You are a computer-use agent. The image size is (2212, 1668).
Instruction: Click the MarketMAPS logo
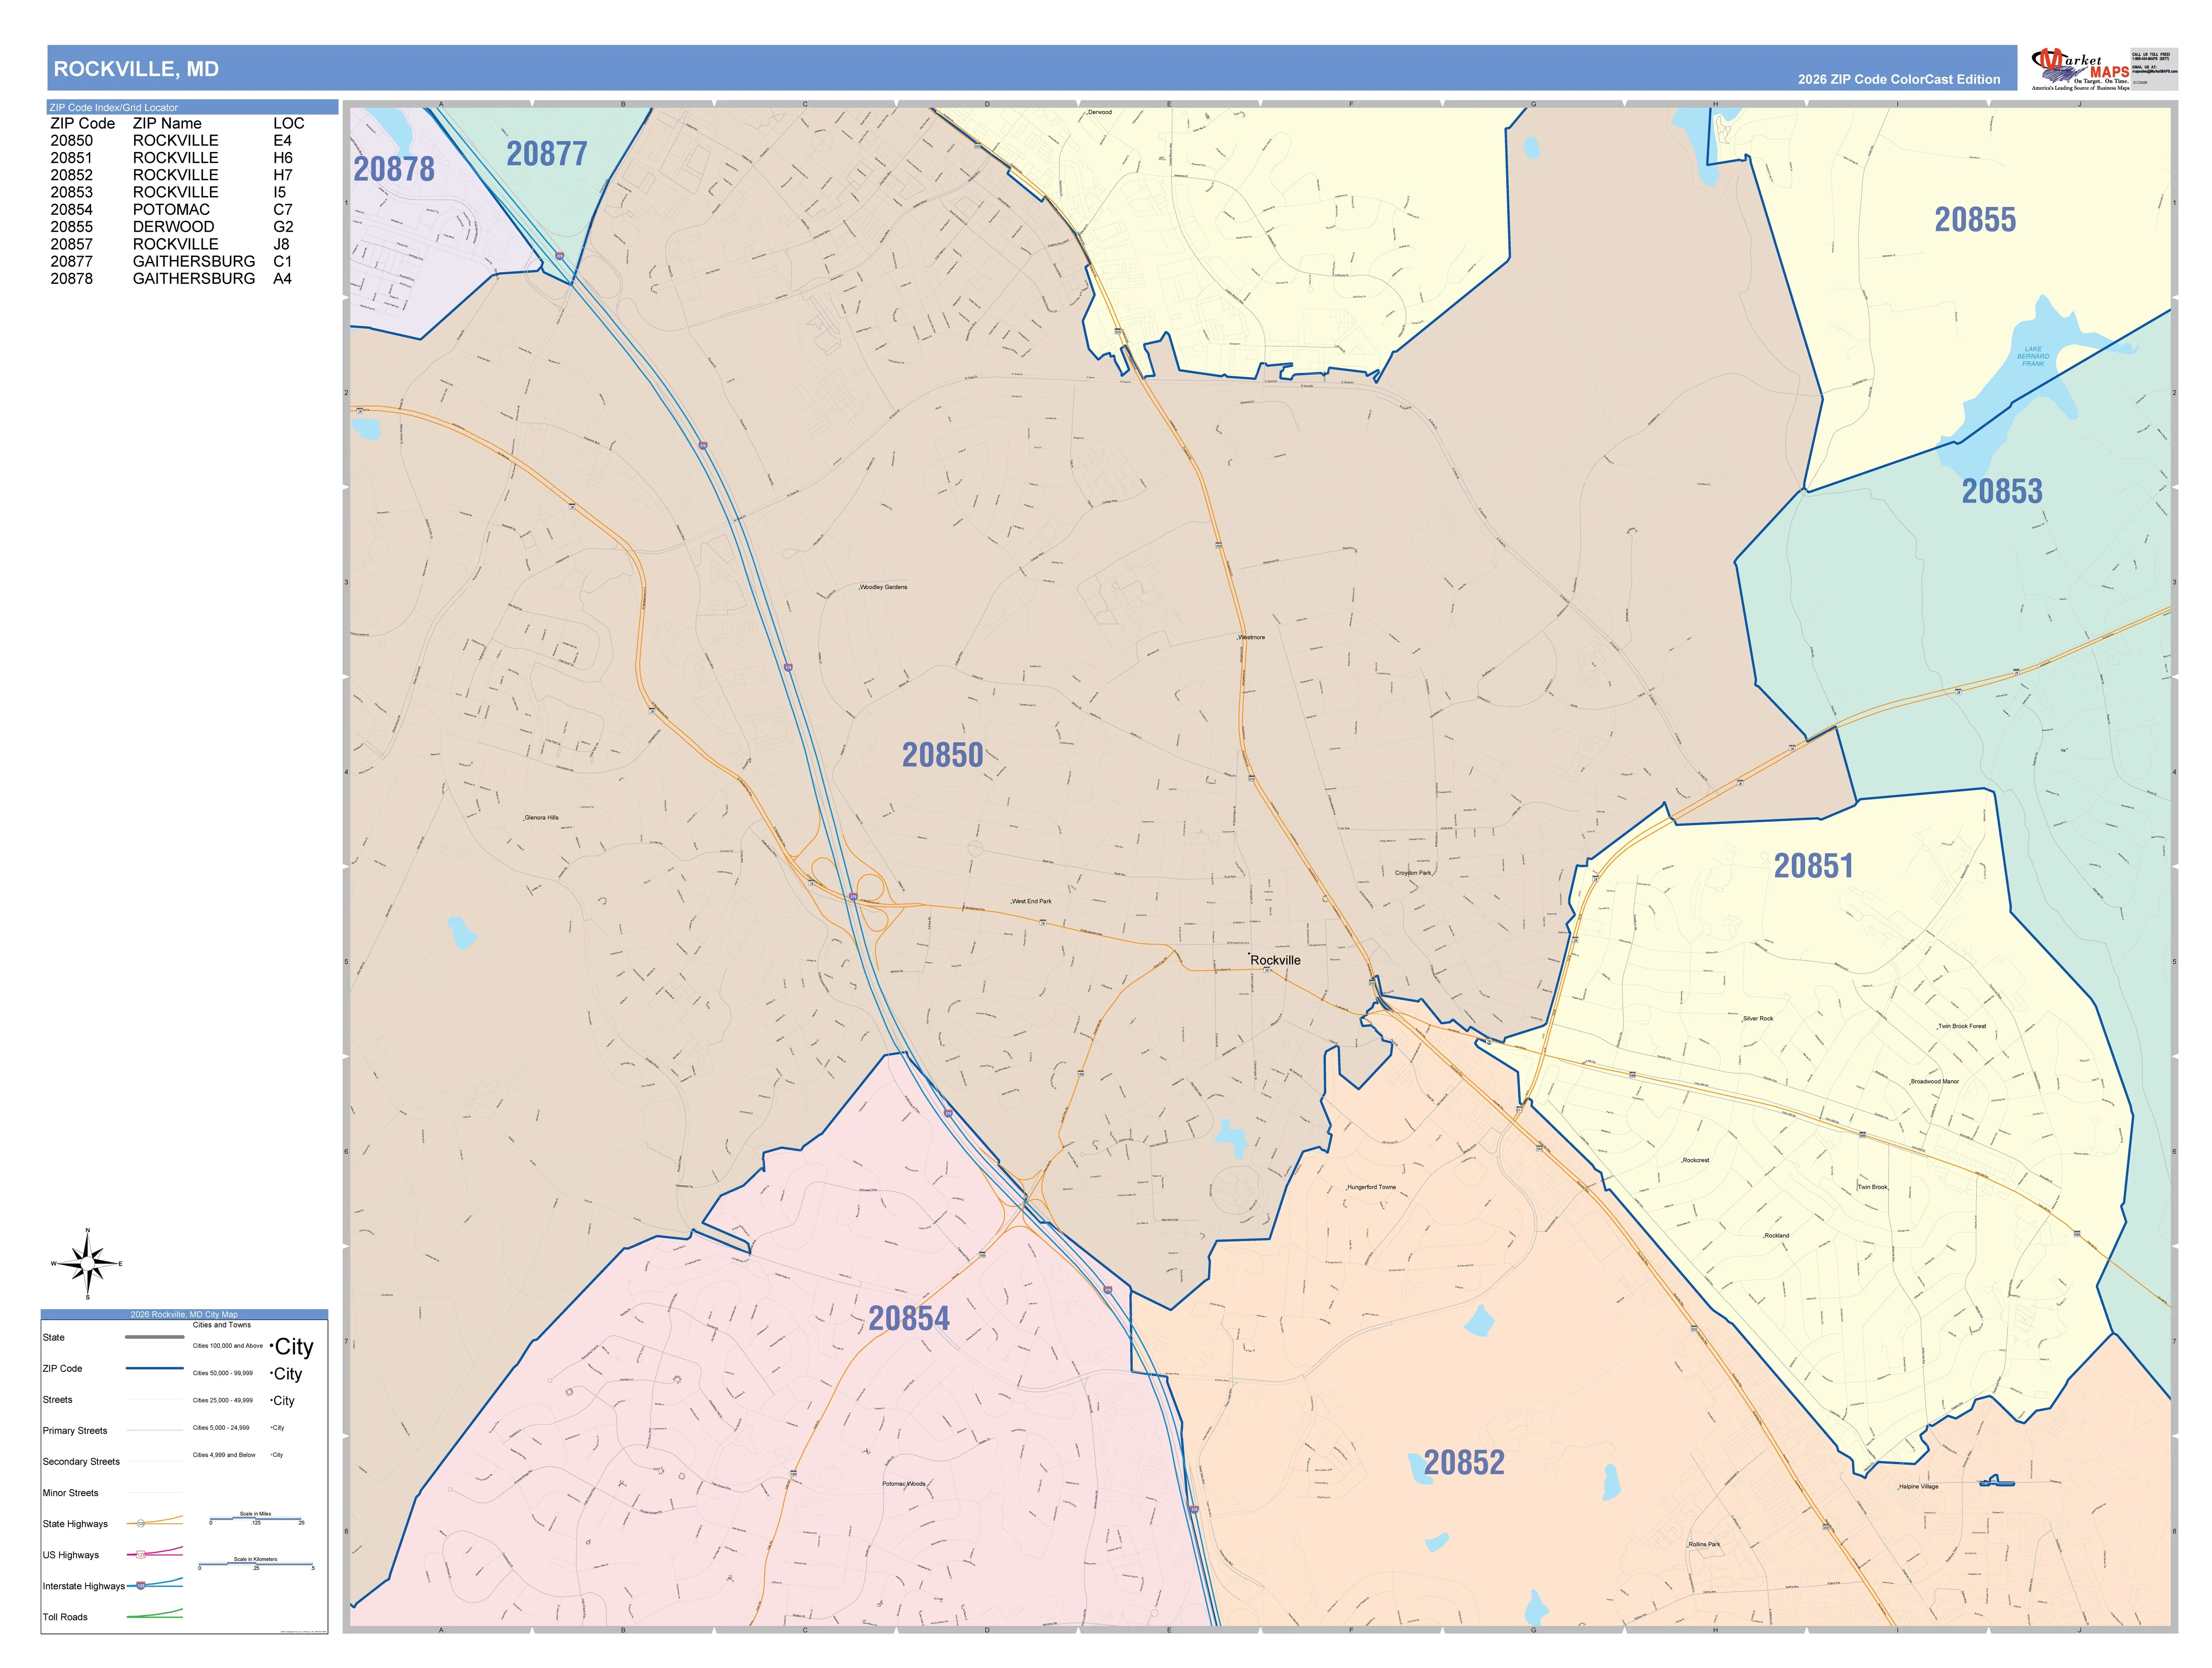[2080, 69]
